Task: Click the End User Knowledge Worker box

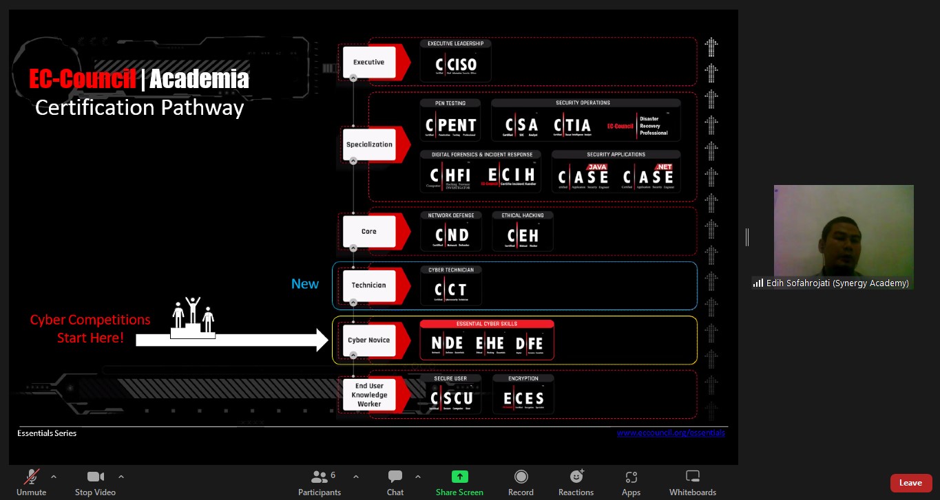Action: 369,395
